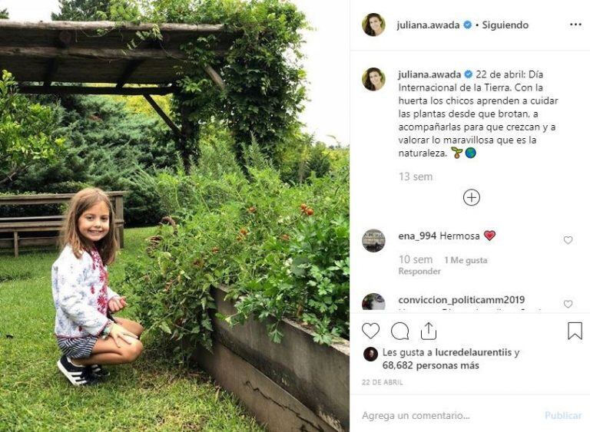
Task: Like the post with the heart icon
Action: click(x=370, y=331)
